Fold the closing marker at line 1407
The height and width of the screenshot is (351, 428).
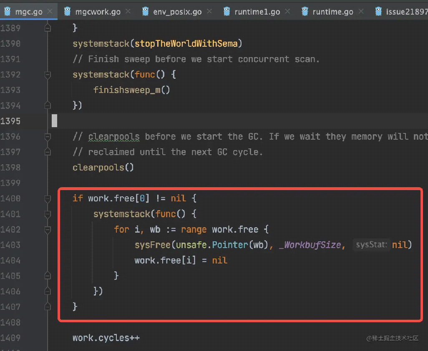point(48,307)
